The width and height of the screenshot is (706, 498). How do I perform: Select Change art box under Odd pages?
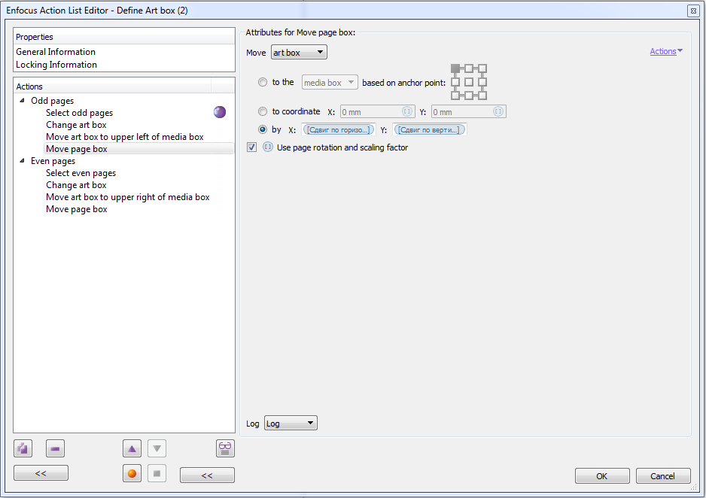tap(76, 125)
